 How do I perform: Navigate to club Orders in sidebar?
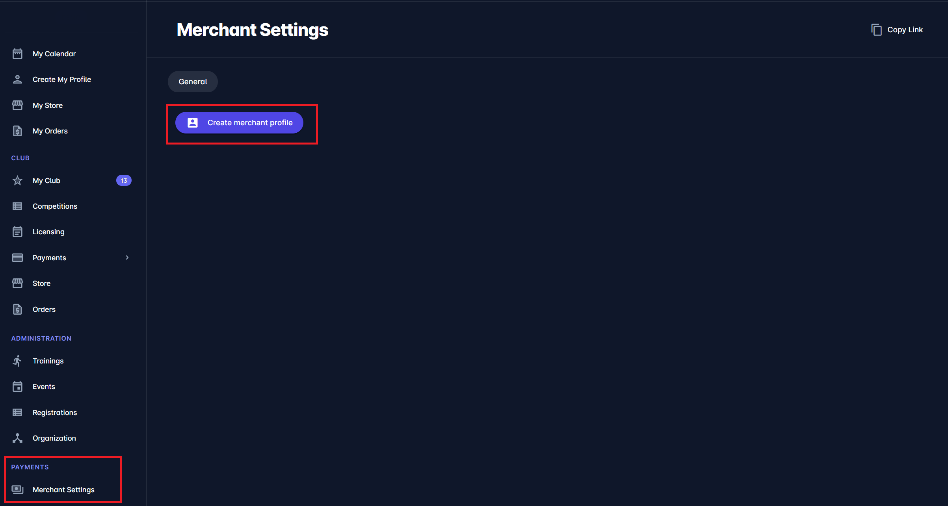coord(44,310)
